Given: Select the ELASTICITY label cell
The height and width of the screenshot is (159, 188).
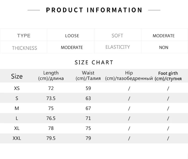Looking at the screenshot, I should point(118,47).
